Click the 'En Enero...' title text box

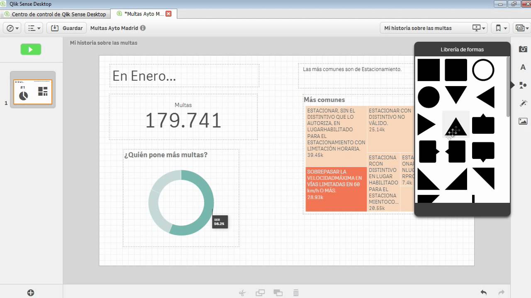click(x=184, y=76)
